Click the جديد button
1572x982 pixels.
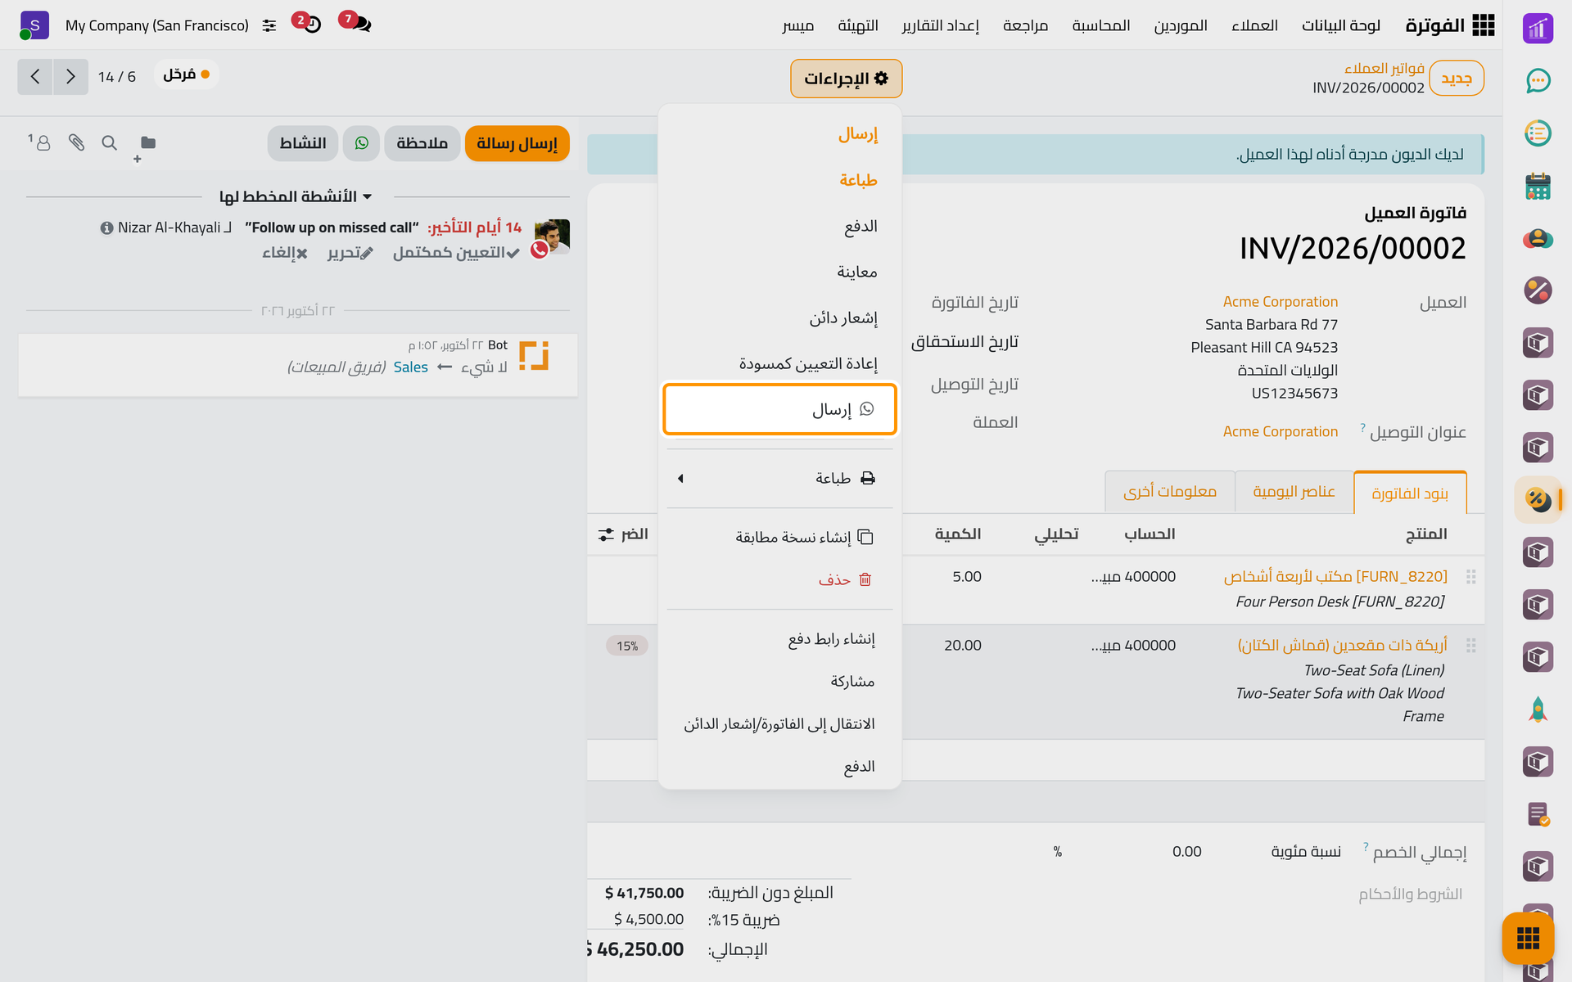tap(1457, 79)
